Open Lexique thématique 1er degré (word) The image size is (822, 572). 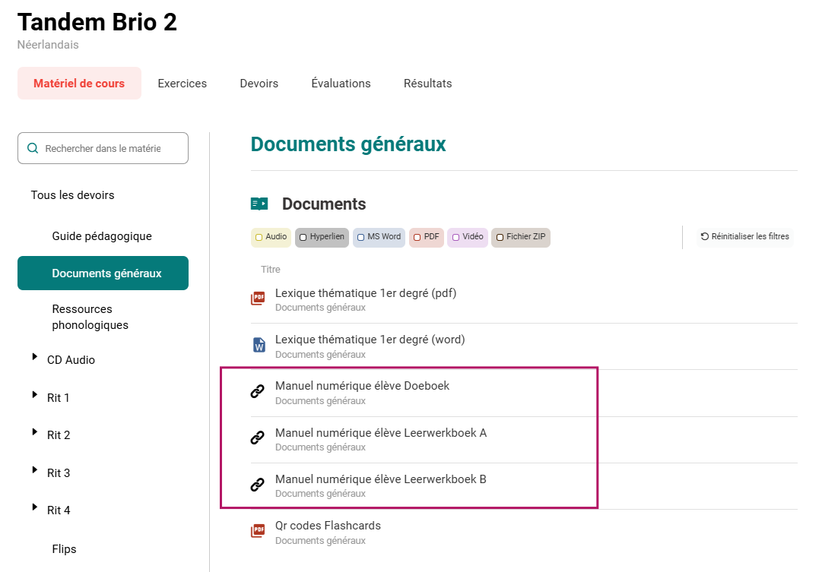370,340
